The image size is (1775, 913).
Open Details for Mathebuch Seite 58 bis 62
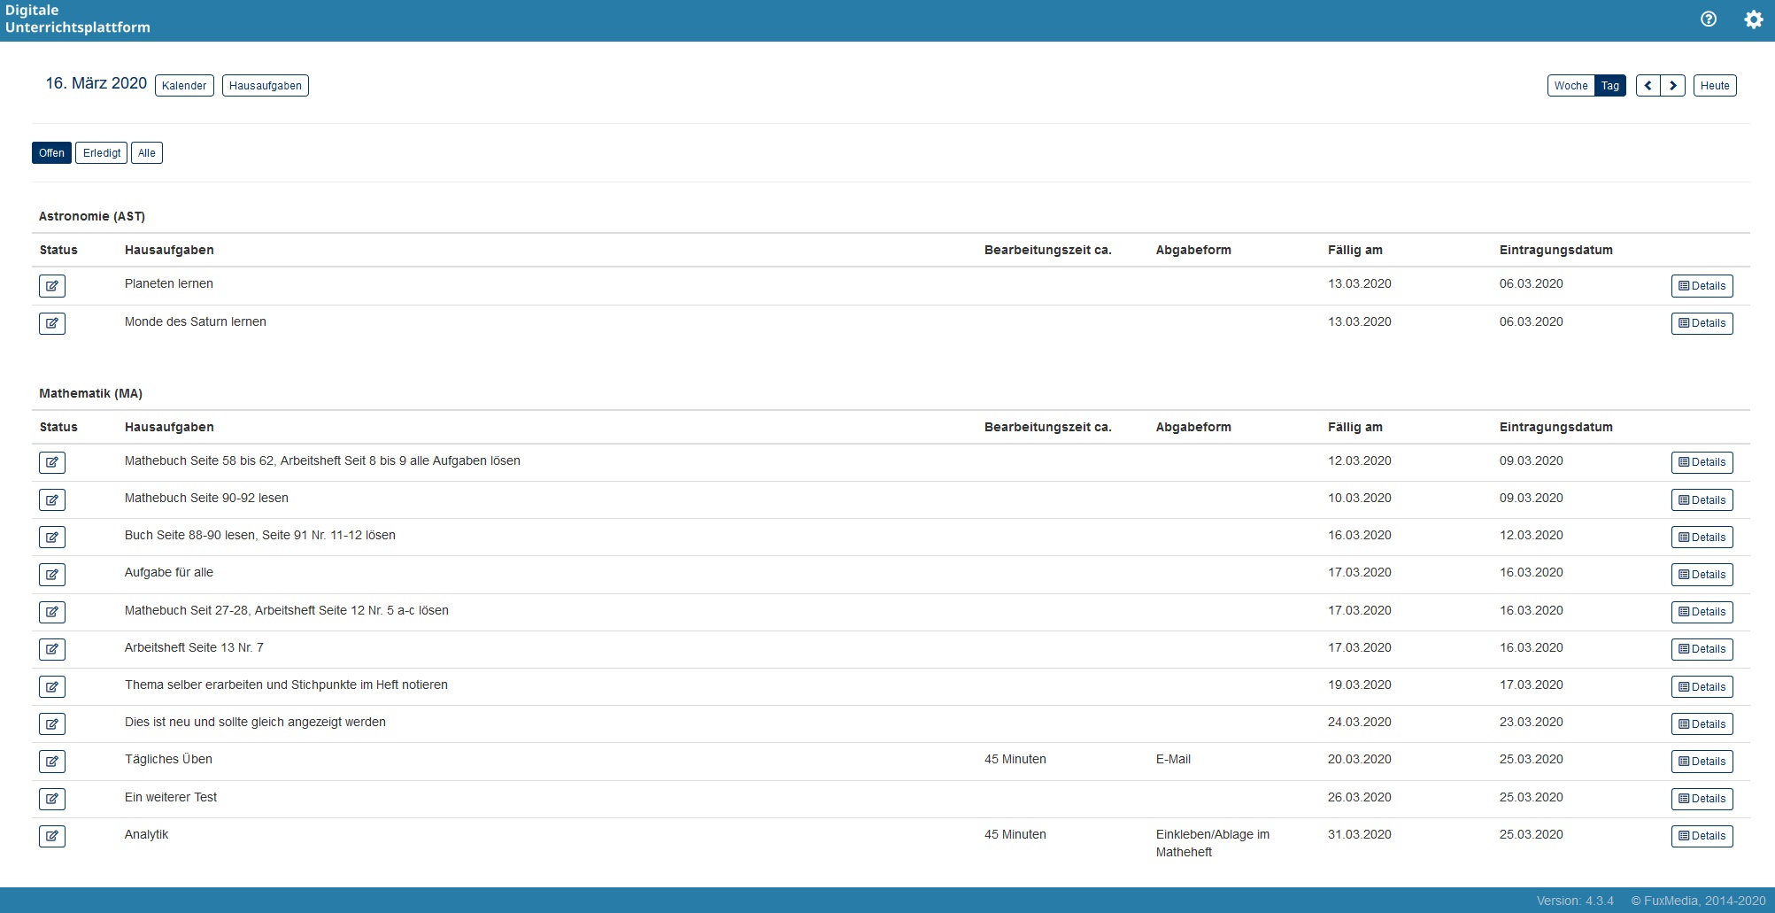point(1702,462)
